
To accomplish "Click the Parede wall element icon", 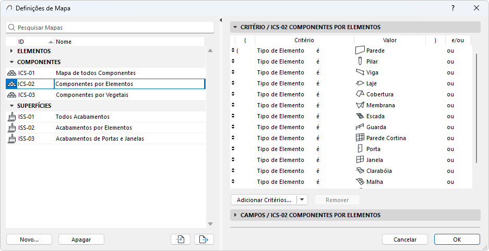I will [x=359, y=51].
